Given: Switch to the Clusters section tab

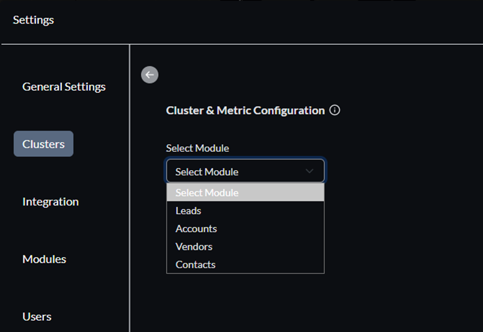Looking at the screenshot, I should pos(43,143).
